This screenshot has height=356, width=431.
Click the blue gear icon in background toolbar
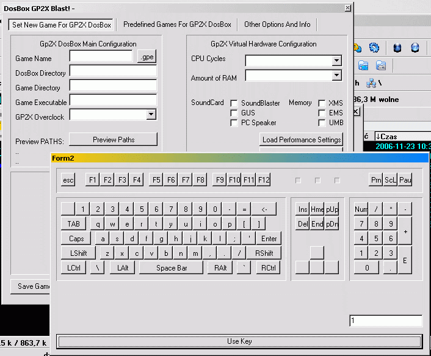point(374,48)
